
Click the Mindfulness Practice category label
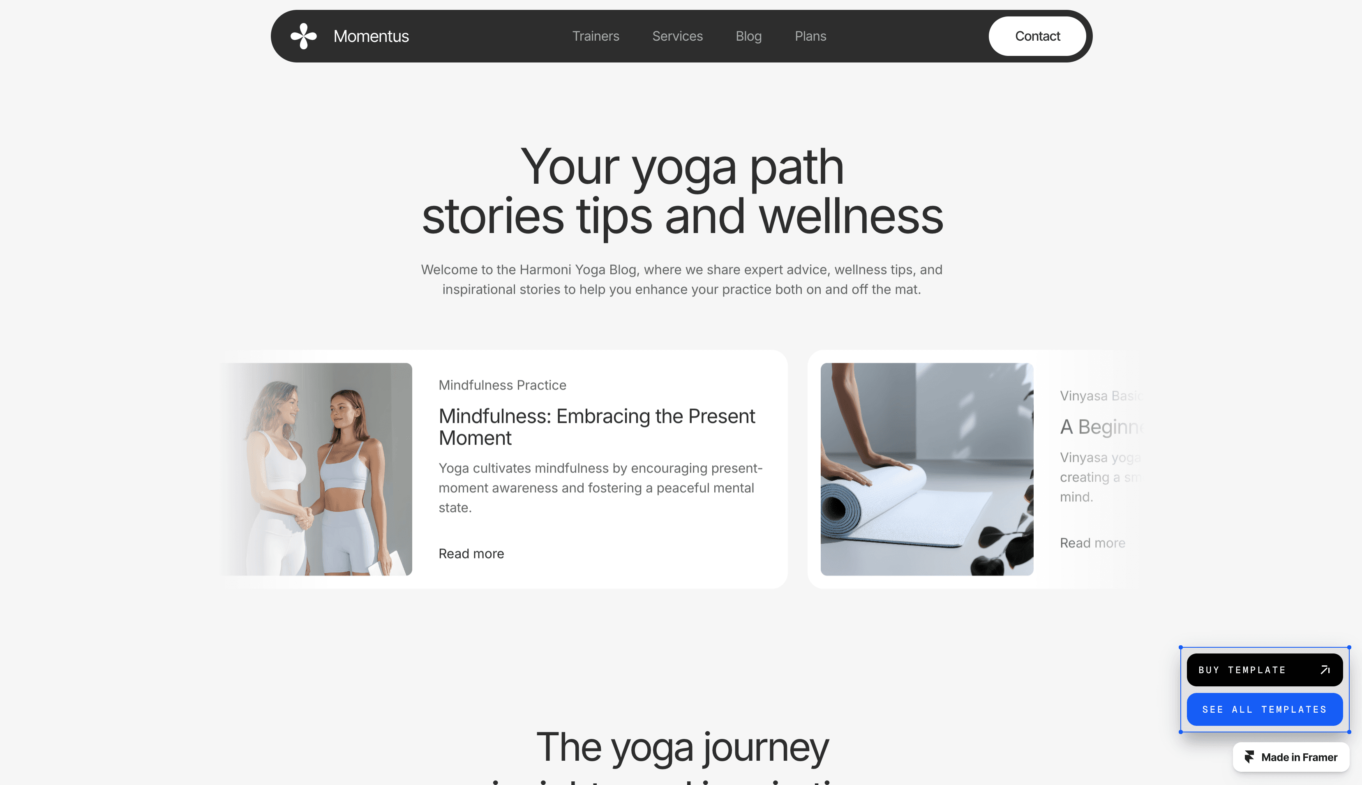(502, 385)
